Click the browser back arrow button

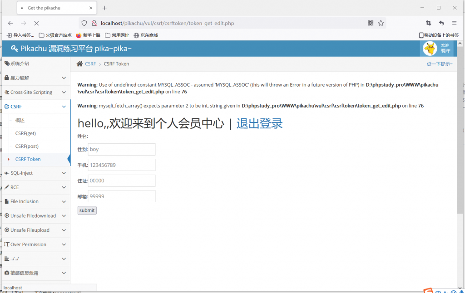(10, 23)
